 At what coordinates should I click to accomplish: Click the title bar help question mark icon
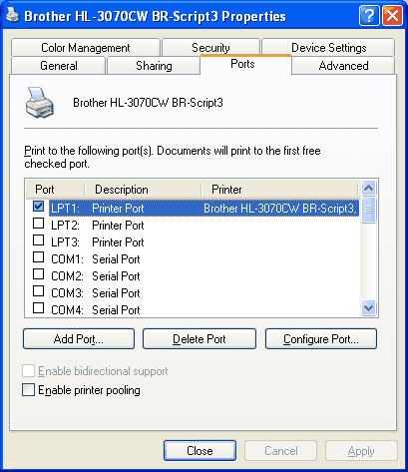pos(369,15)
